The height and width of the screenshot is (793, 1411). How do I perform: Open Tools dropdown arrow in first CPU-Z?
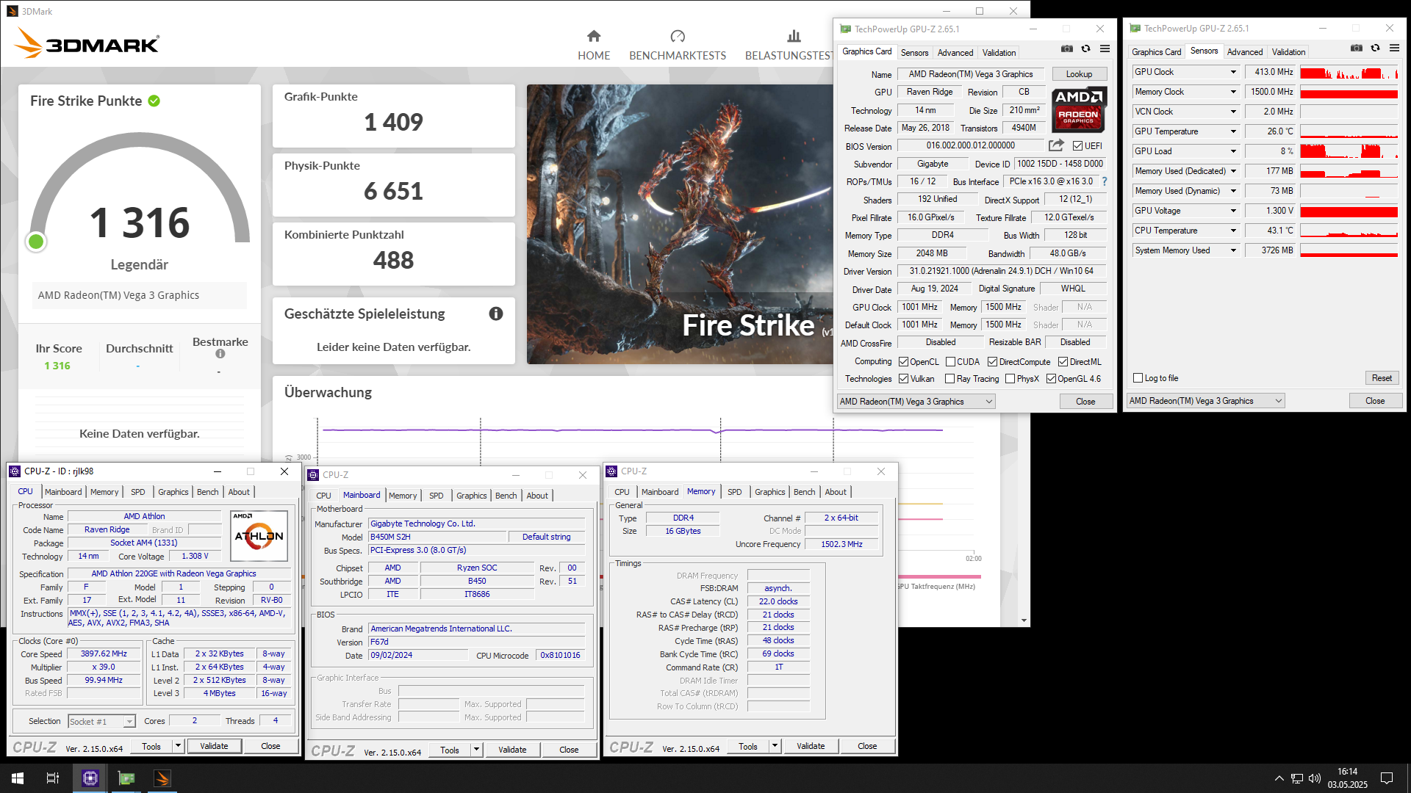click(177, 746)
